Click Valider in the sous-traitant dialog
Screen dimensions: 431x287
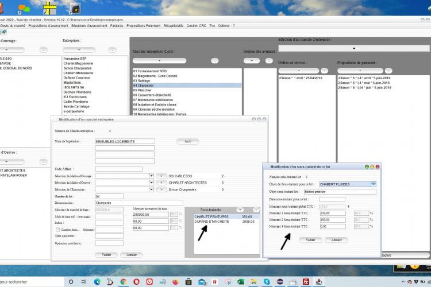click(310, 240)
